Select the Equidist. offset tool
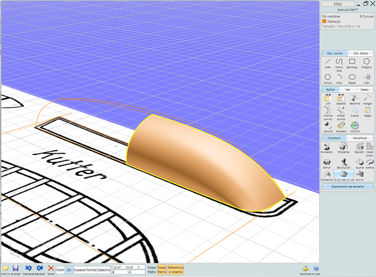Image resolution: width=376 pixels, height=277 pixels. tap(360, 147)
